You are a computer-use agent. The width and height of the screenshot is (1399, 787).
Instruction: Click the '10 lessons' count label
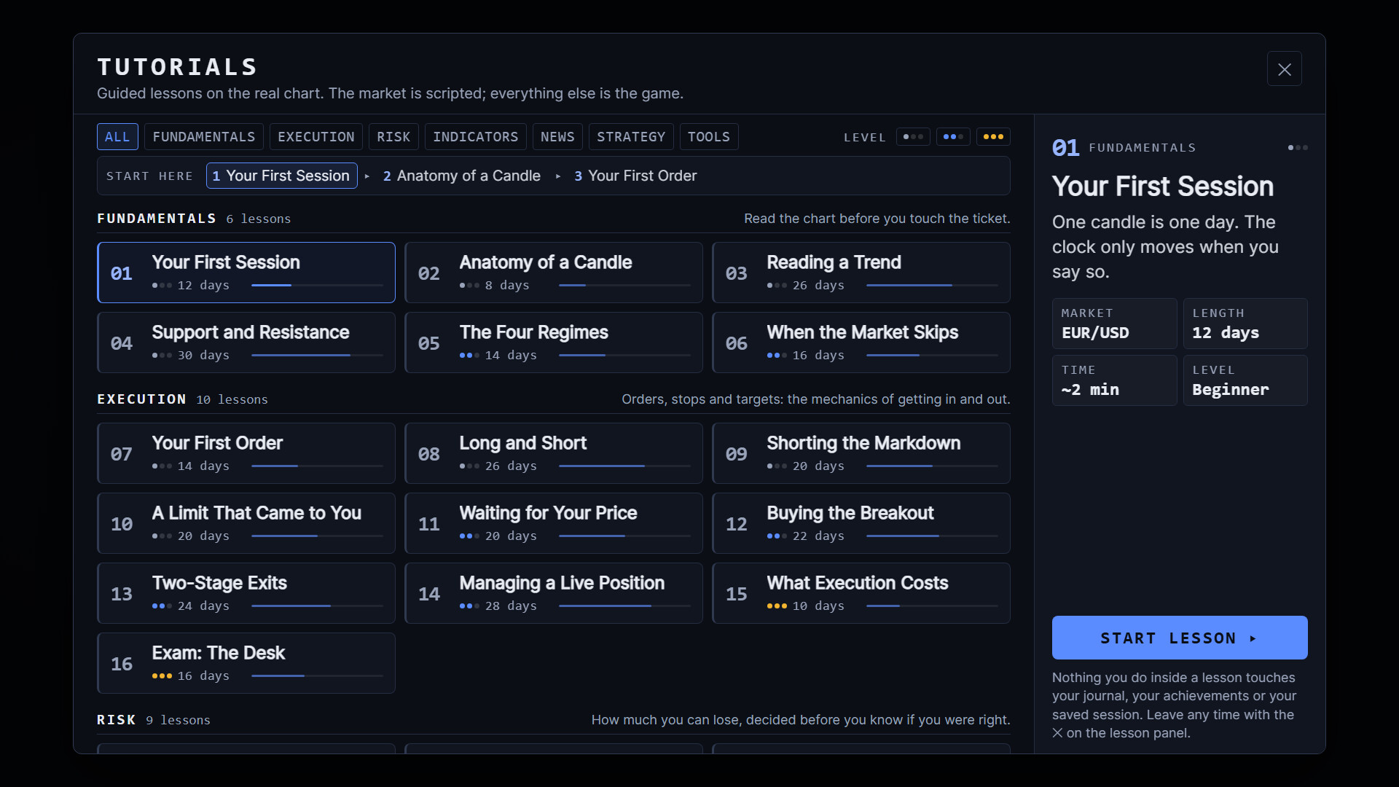[232, 399]
